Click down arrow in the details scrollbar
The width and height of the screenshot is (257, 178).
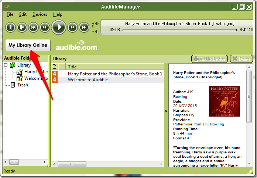point(249,163)
